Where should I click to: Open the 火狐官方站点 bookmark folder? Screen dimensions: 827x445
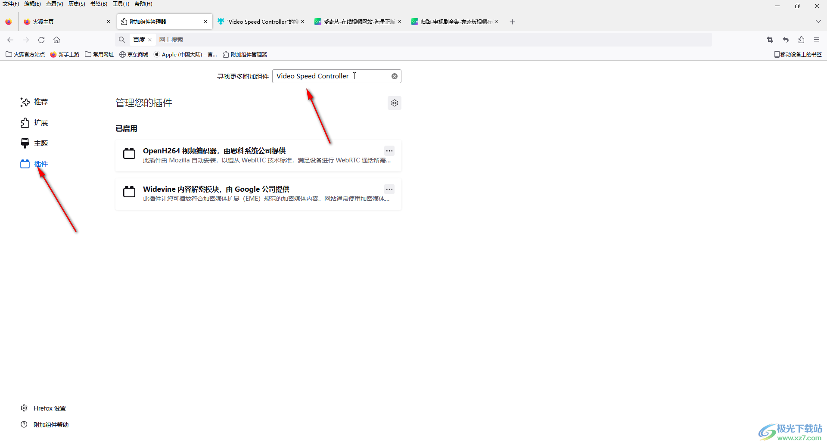pyautogui.click(x=25, y=54)
